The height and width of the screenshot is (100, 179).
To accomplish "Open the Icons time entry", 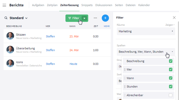I will [19, 62].
